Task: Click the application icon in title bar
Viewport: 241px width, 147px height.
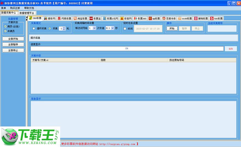Action: (x=2, y=3)
